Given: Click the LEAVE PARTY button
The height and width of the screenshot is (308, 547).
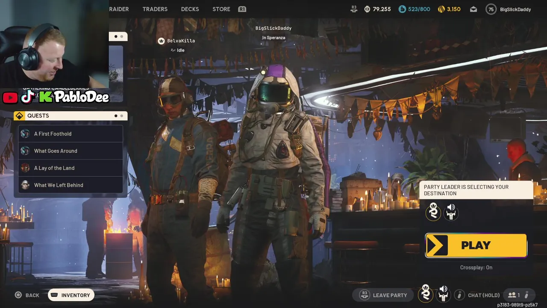Looking at the screenshot, I should tap(383, 295).
